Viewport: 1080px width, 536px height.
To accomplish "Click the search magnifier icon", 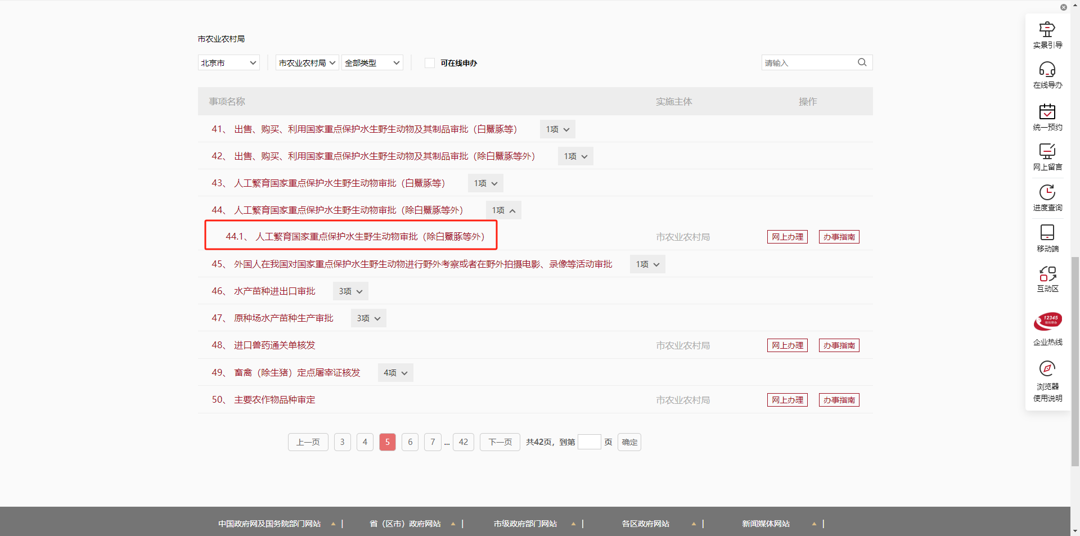I will tap(862, 62).
